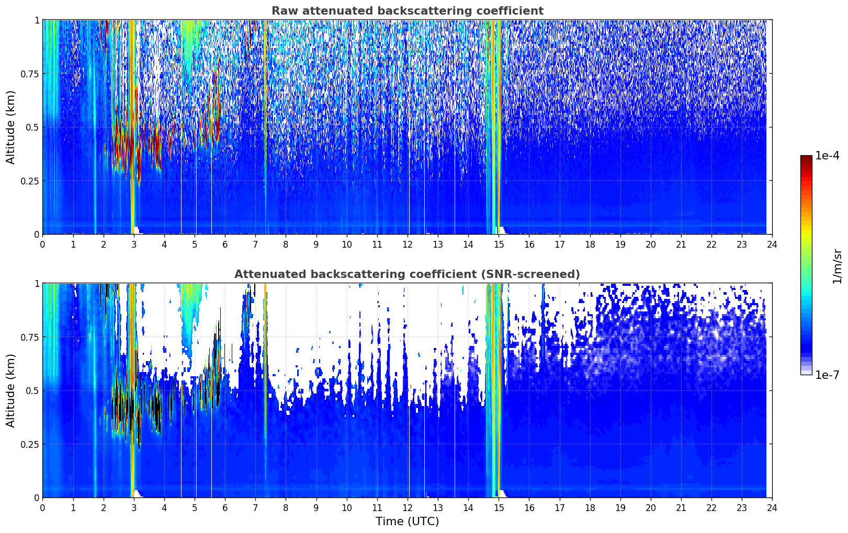The width and height of the screenshot is (848, 533).
Task: Click the top plot's '1' altitude tick
Action: [x=37, y=20]
